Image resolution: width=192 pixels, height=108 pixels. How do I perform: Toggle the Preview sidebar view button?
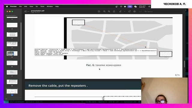point(26,11)
